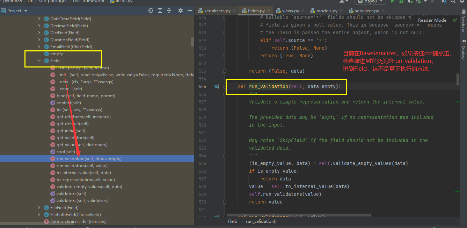The image size is (467, 228).
Task: Click the class icon beside empty
Action: pyautogui.click(x=46, y=54)
